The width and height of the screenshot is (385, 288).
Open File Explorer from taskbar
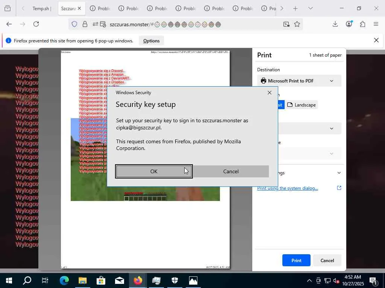click(82, 280)
